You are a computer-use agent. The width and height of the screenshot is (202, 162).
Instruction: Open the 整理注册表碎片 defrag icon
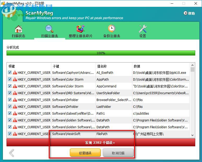81,29
